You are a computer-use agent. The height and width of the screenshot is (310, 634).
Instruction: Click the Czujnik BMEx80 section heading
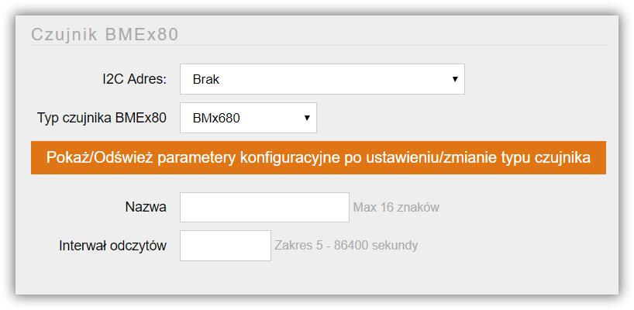coord(105,35)
